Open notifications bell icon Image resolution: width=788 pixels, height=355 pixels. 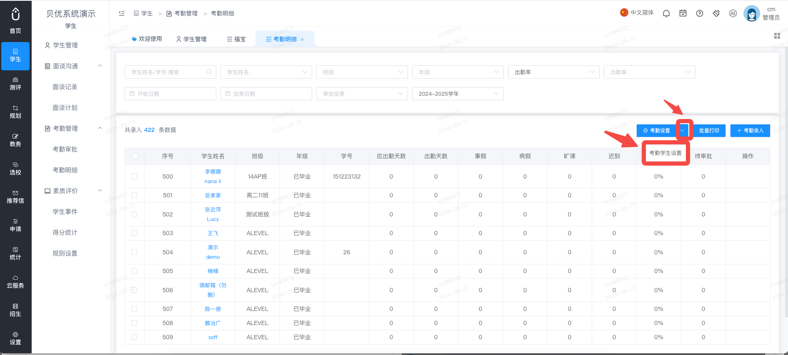pyautogui.click(x=666, y=13)
